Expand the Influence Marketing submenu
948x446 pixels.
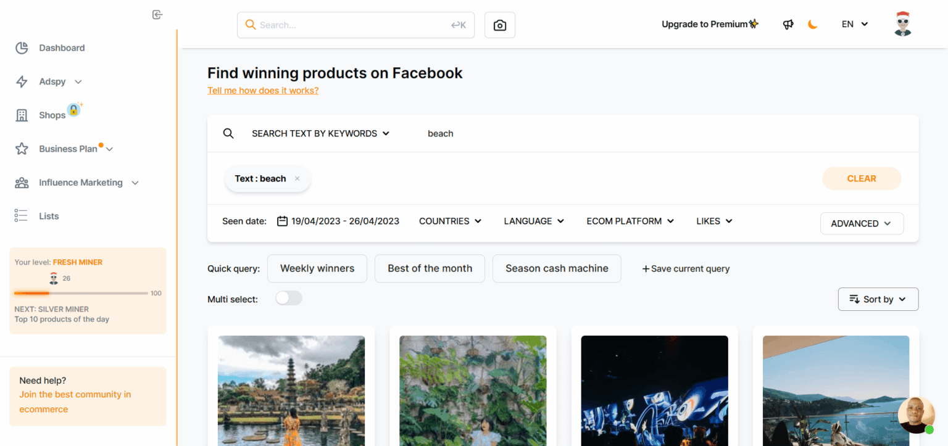135,183
